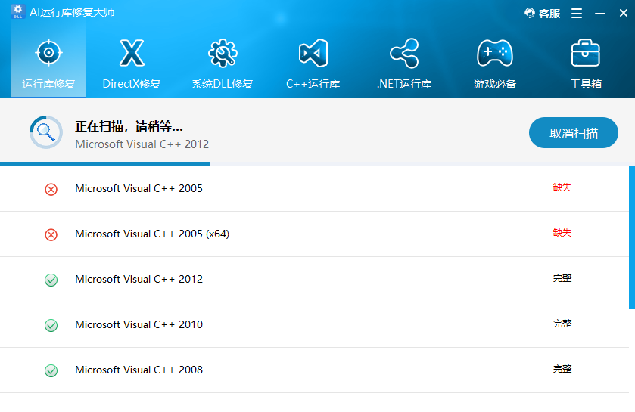This screenshot has width=635, height=412.
Task: Open the 工具箱 toolbox tab
Action: pos(586,64)
